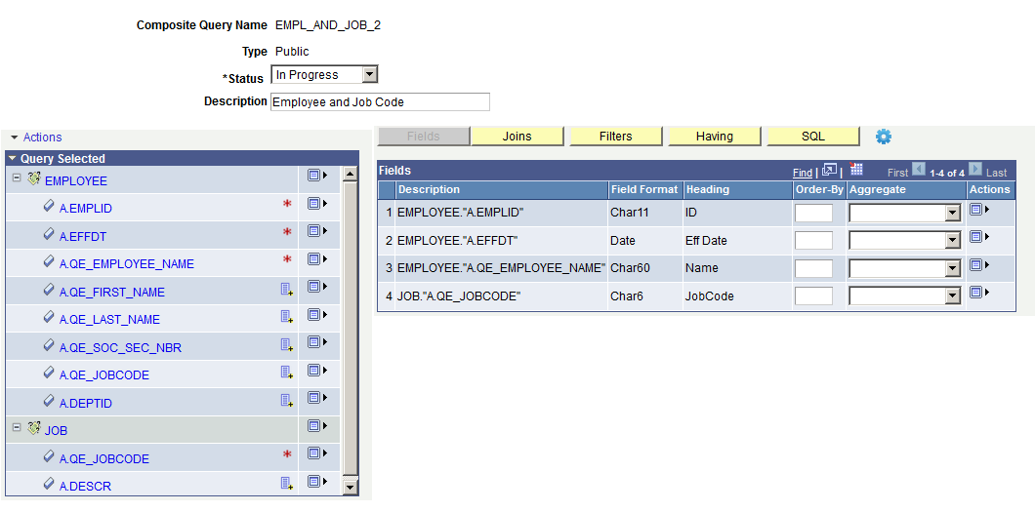
Task: Click the query icon beside JOB
Action: 34,428
